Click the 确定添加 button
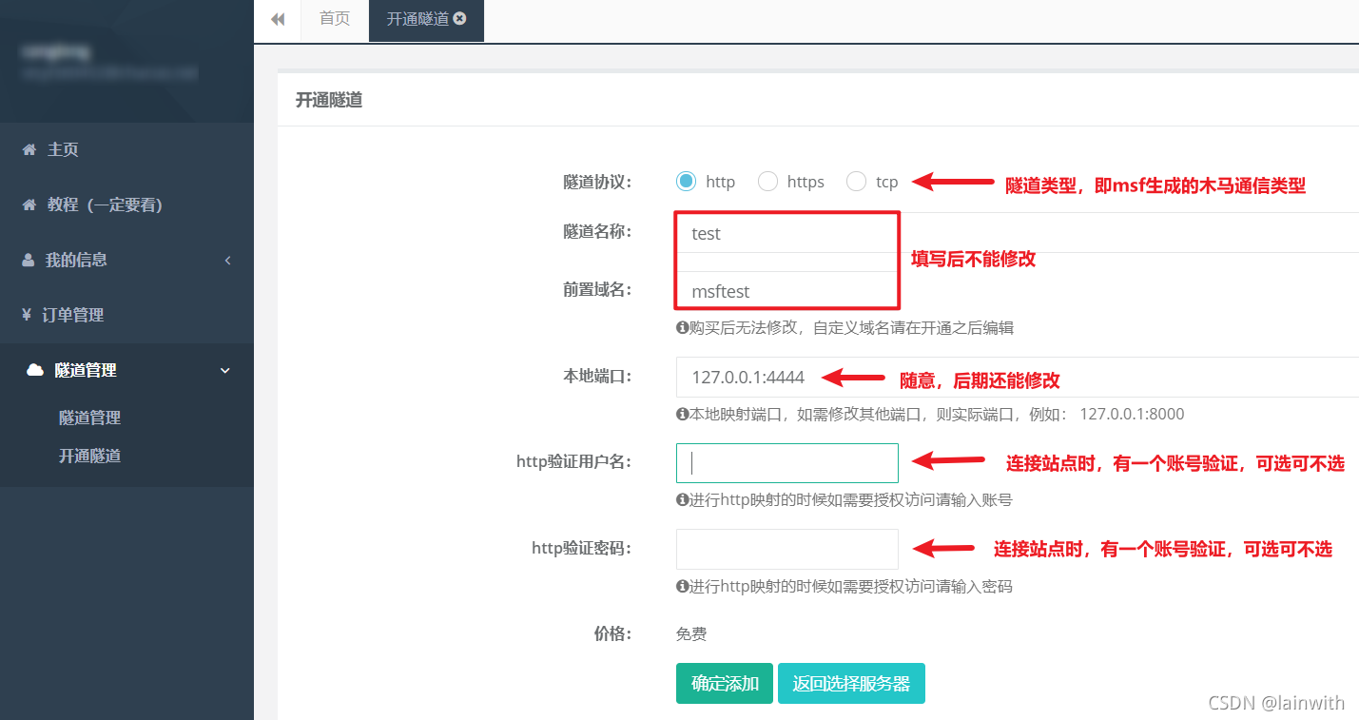Screen dimensions: 1359x720 (725, 684)
